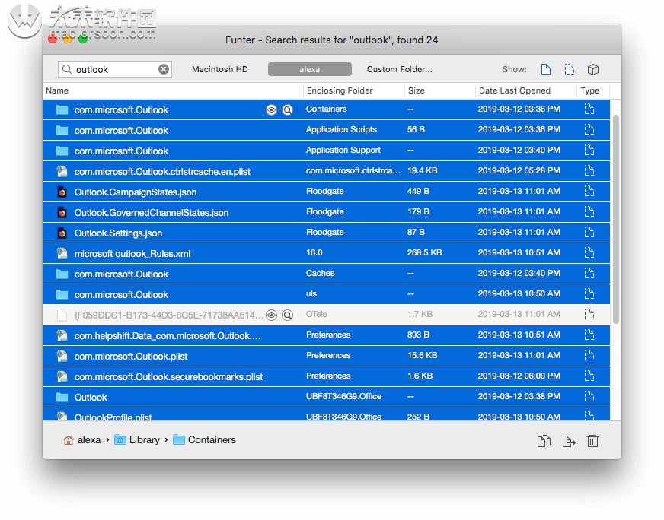Screen dimensions: 664x520
Task: Select com.helpshift.Data_com.microsoft.Outlook file
Action: coord(326,335)
